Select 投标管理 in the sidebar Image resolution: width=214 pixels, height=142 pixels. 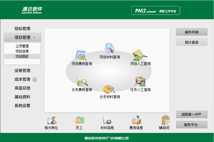click(x=22, y=29)
